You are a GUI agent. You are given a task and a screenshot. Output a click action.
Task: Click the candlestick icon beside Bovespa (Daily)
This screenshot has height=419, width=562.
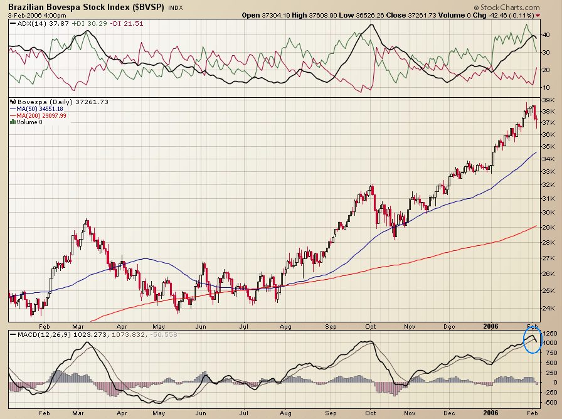pyautogui.click(x=13, y=102)
